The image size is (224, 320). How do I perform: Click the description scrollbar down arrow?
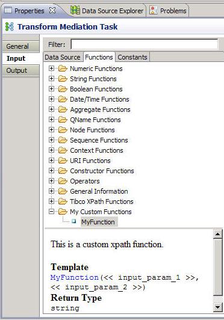[x=217, y=307]
